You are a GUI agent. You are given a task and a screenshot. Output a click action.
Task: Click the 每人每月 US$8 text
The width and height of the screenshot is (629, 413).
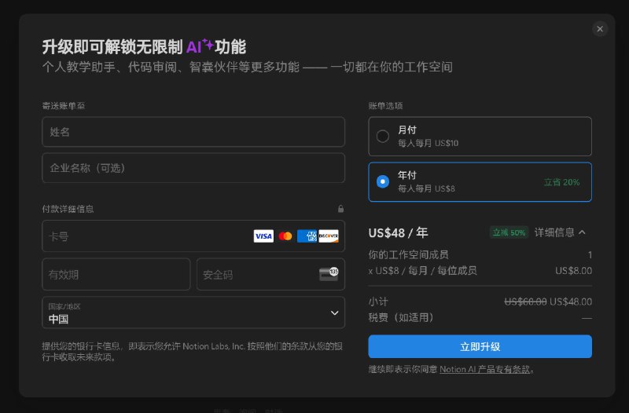426,188
